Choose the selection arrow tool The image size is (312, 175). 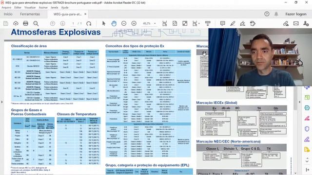tap(104, 23)
